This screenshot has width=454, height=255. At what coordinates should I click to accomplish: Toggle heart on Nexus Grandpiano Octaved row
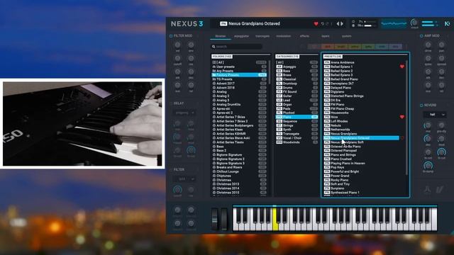pyautogui.click(x=402, y=138)
